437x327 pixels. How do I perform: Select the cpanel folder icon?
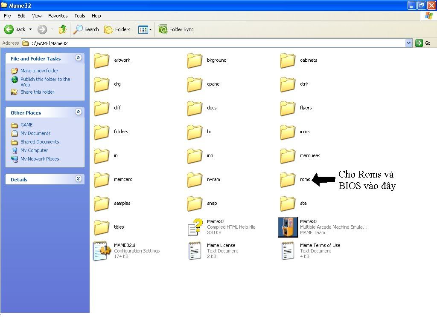pyautogui.click(x=195, y=85)
